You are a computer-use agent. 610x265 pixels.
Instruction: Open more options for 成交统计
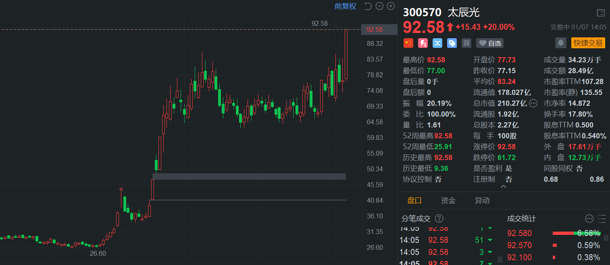pos(589,219)
